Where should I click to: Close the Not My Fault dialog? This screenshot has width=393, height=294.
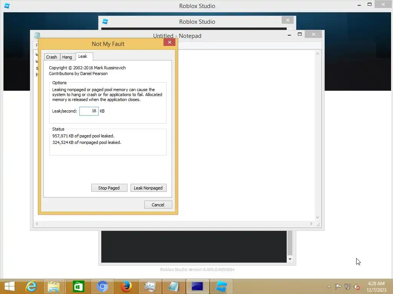(169, 42)
